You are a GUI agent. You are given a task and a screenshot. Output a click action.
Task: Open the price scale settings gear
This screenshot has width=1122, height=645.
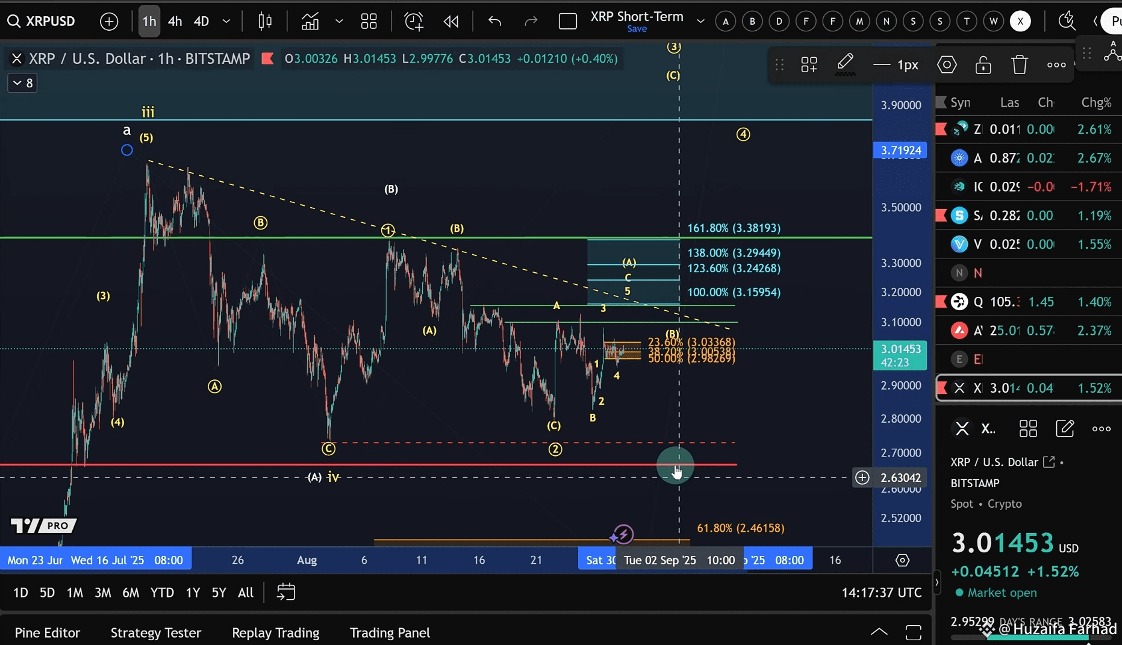[x=902, y=560]
